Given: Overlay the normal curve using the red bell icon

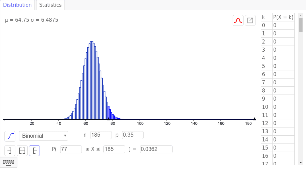Looking at the screenshot, I should (x=238, y=20).
